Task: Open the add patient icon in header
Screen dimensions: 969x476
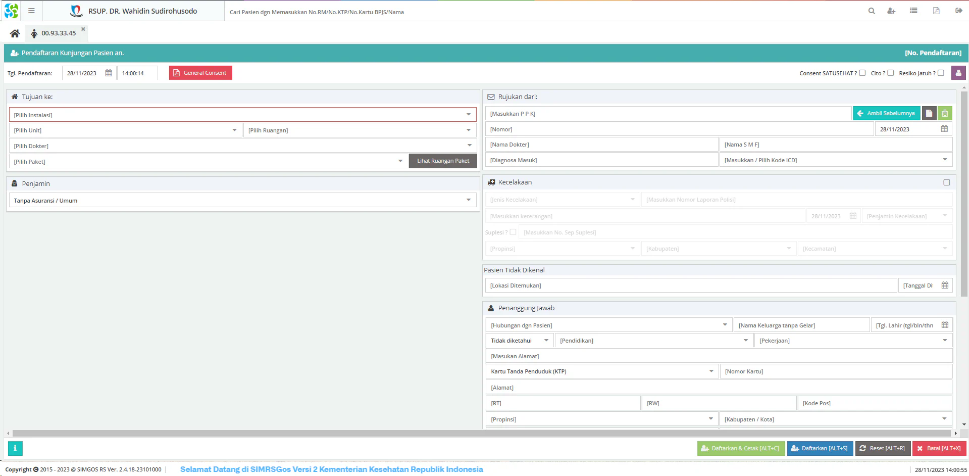Action: pyautogui.click(x=891, y=11)
